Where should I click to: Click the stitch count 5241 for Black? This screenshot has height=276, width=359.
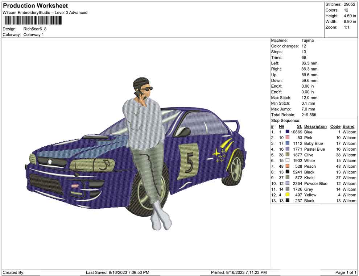coord(297,172)
